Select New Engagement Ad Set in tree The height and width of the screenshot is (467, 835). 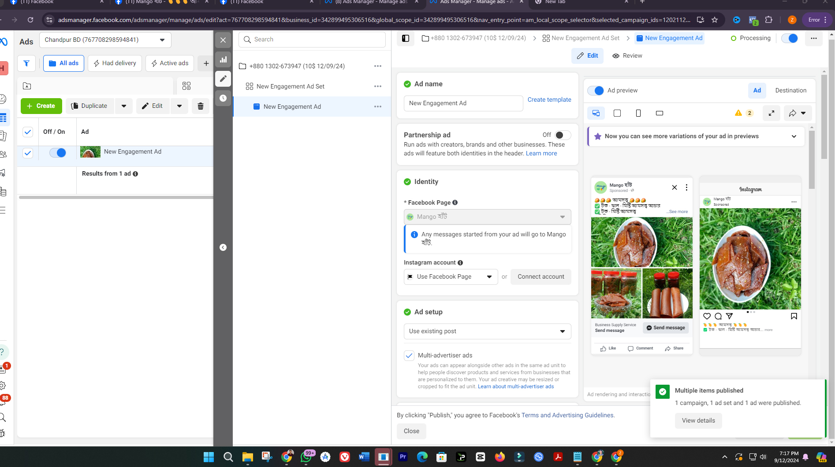tap(290, 87)
